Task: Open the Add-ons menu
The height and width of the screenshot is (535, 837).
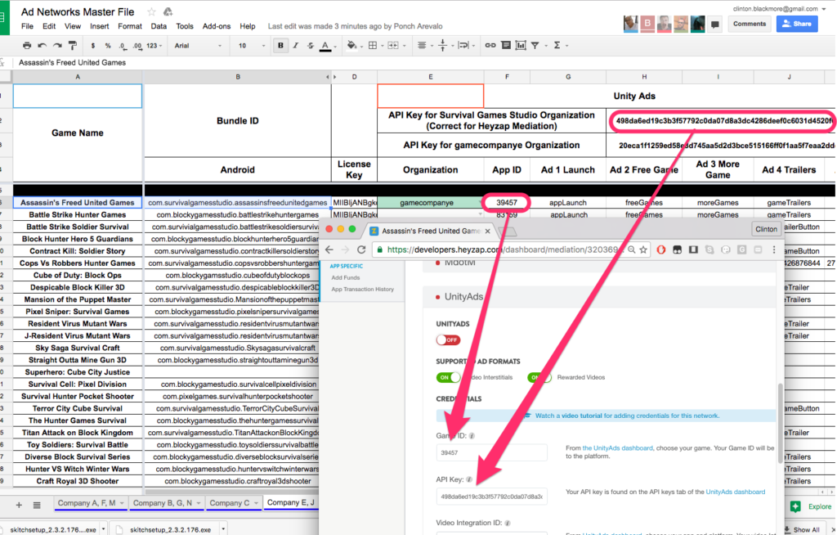Action: tap(216, 25)
